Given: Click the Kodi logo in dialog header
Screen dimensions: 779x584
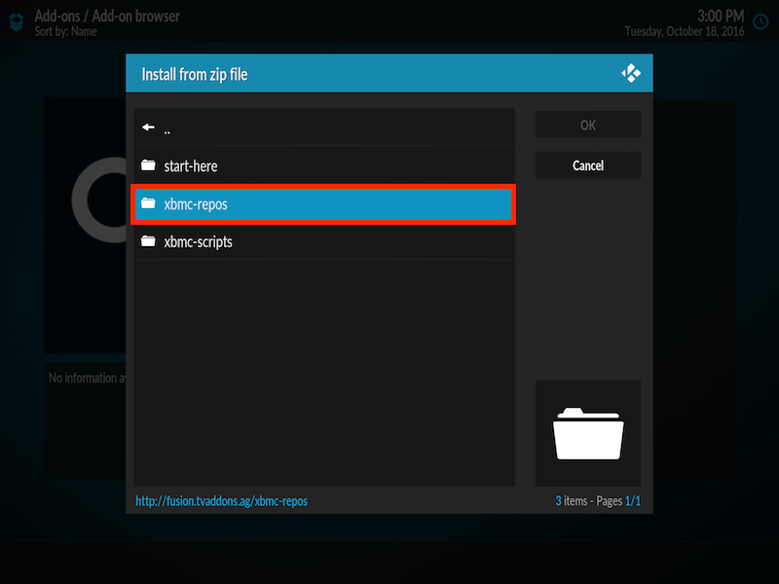Looking at the screenshot, I should (630, 73).
